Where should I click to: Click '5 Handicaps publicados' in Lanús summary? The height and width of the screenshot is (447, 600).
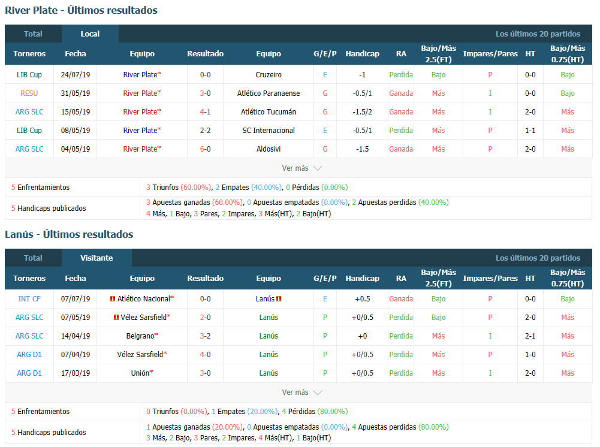(49, 433)
